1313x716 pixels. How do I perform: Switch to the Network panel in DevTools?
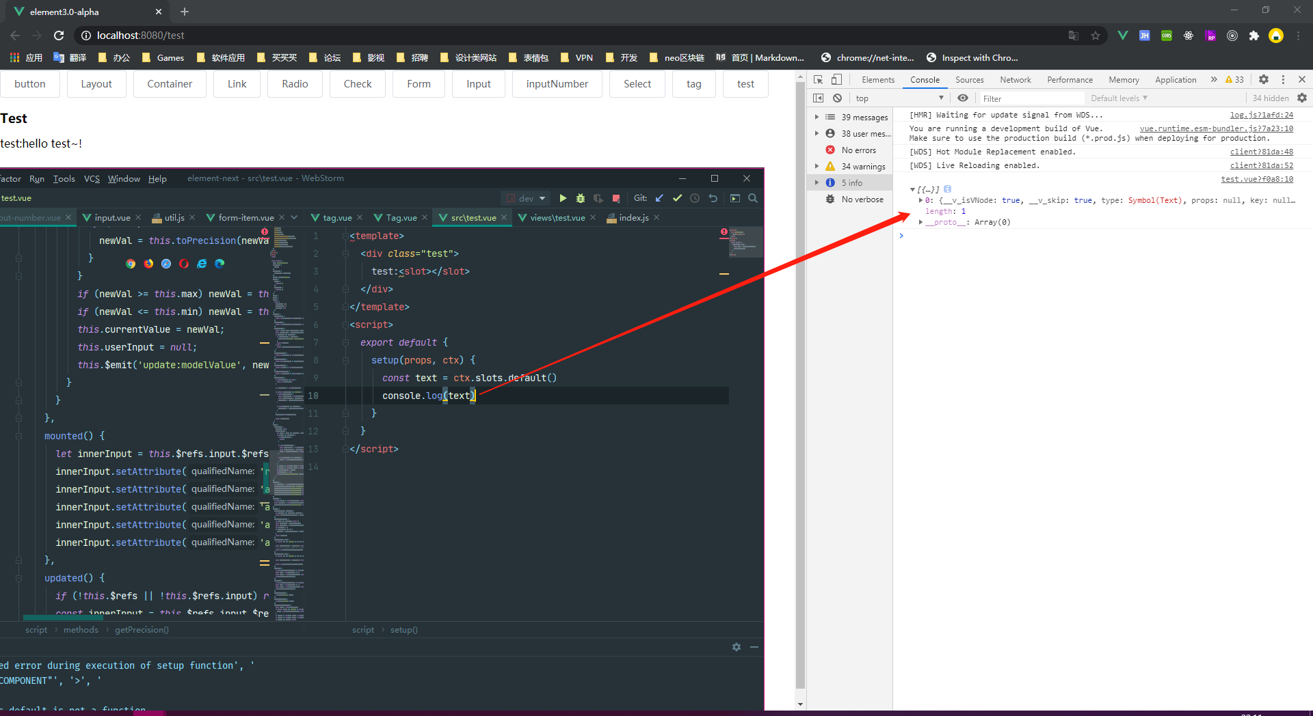[x=1015, y=79]
